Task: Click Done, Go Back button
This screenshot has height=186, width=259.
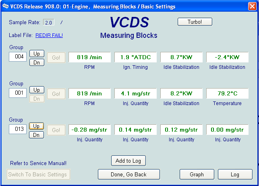Action: click(x=128, y=174)
